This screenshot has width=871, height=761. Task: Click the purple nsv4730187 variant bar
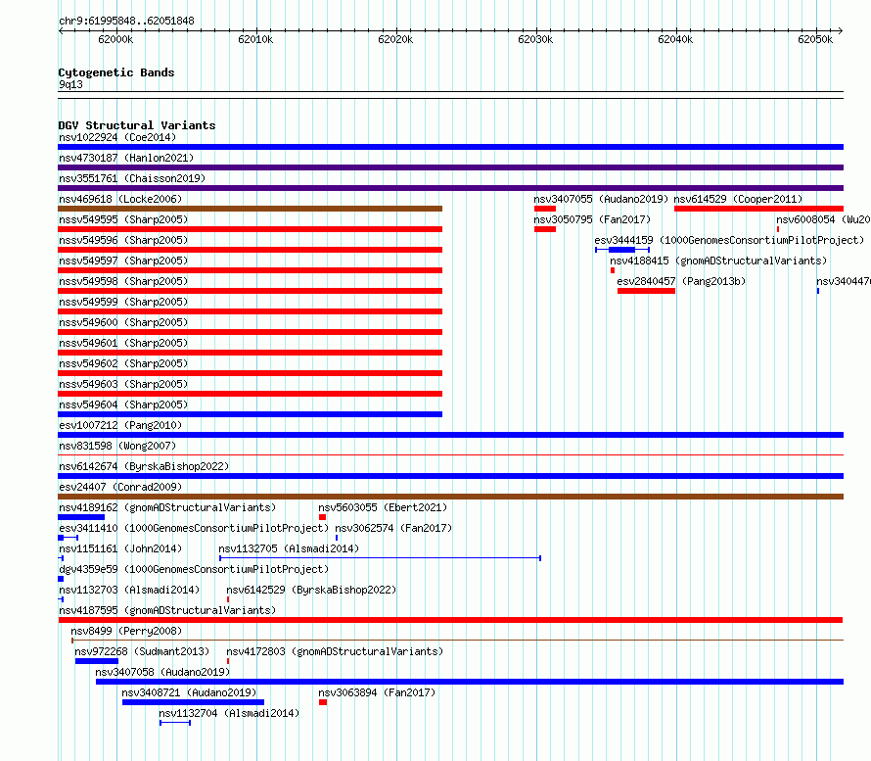pyautogui.click(x=450, y=167)
